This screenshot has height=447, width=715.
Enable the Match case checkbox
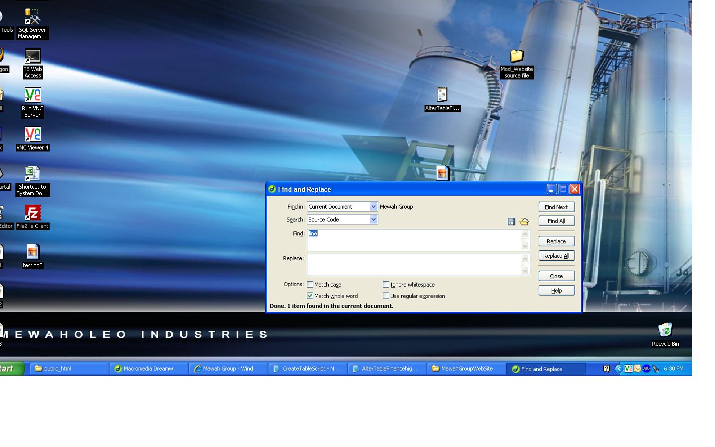[310, 285]
